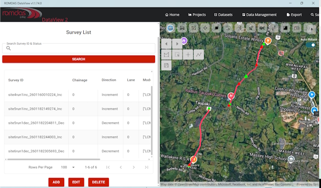Go to the previous page of results

coord(121,167)
